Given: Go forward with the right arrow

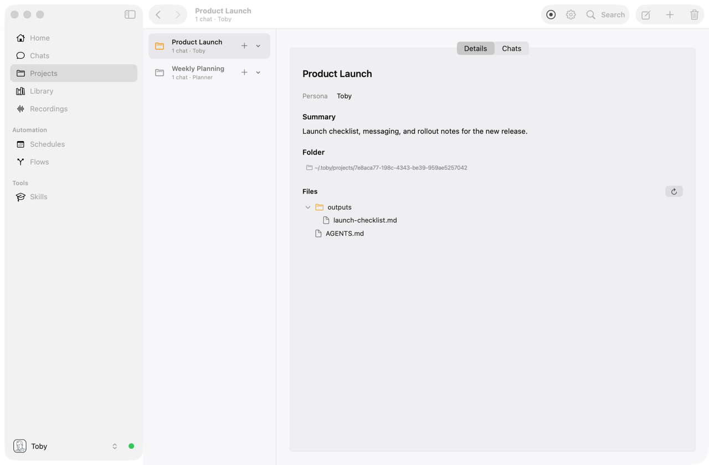Looking at the screenshot, I should click(x=177, y=15).
